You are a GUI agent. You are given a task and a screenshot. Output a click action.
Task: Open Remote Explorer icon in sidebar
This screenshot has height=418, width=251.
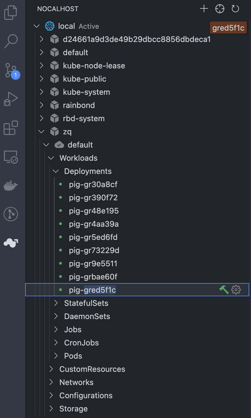11,157
